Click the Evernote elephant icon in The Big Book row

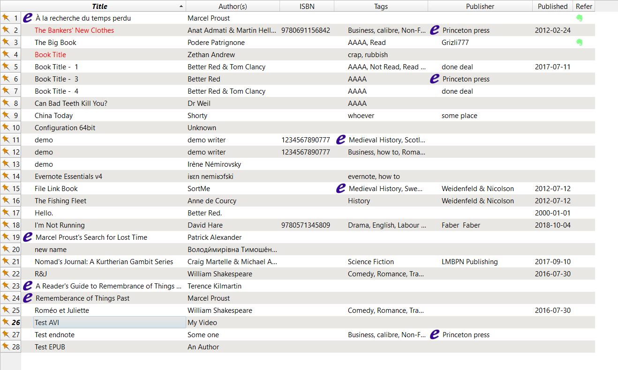[x=580, y=43]
